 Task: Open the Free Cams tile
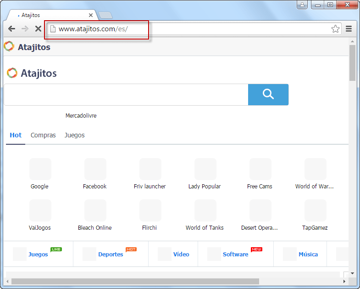point(260,174)
